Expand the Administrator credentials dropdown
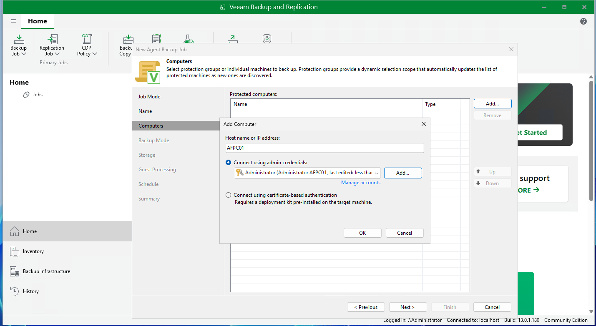The image size is (596, 326). click(377, 173)
